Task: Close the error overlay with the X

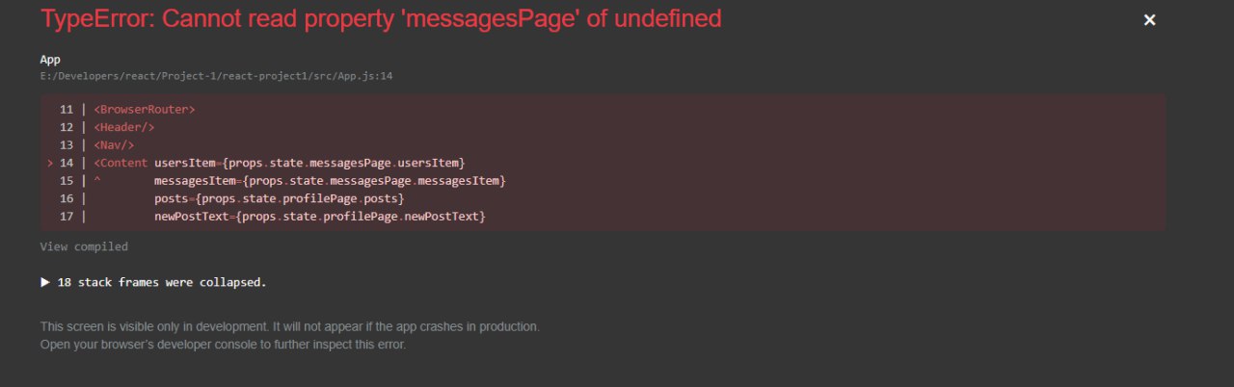Action: pos(1149,20)
